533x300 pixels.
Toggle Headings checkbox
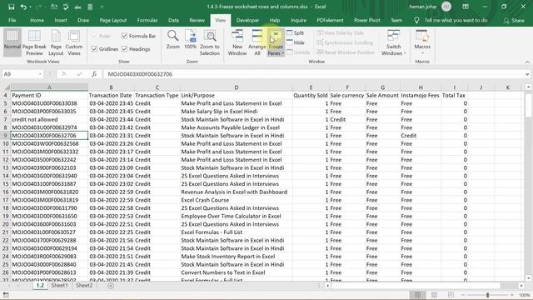(124, 49)
